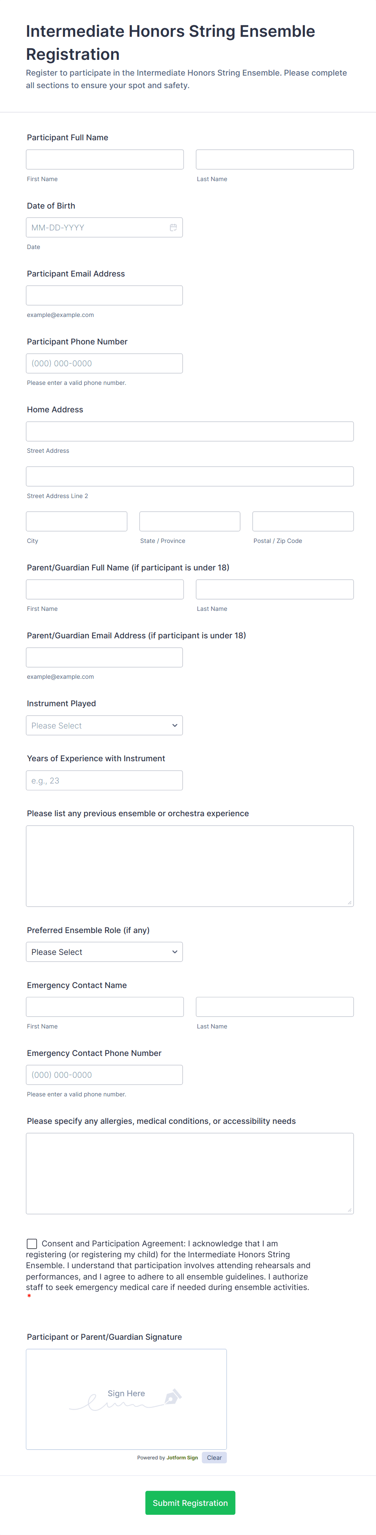The width and height of the screenshot is (376, 1535).
Task: Open the Date of Birth calendar picker
Action: (173, 227)
